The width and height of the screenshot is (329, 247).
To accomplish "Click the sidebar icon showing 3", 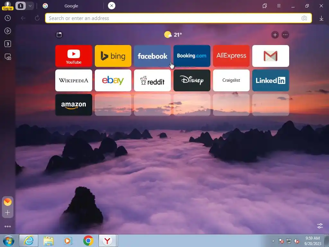I will 8,44.
